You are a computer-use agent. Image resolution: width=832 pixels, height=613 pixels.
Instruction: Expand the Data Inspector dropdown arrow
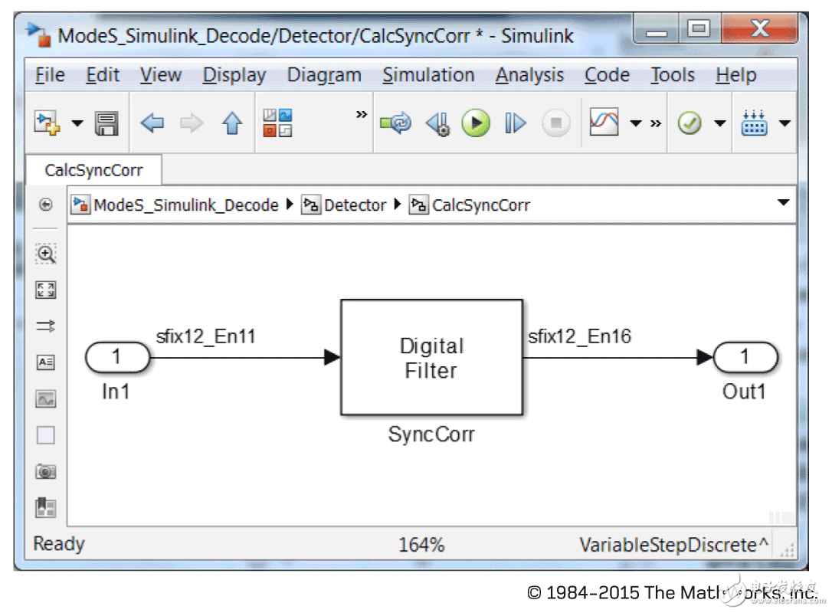635,123
